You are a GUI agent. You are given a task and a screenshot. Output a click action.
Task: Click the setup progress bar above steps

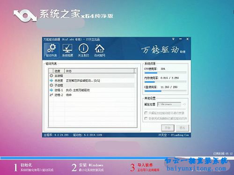[x=117, y=158]
